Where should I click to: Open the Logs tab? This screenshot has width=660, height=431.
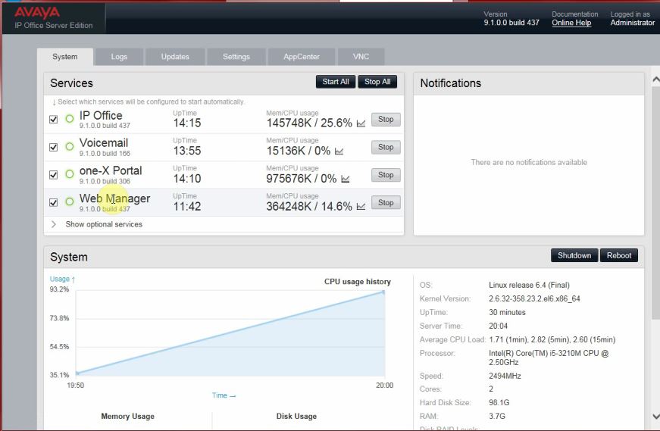click(x=119, y=57)
